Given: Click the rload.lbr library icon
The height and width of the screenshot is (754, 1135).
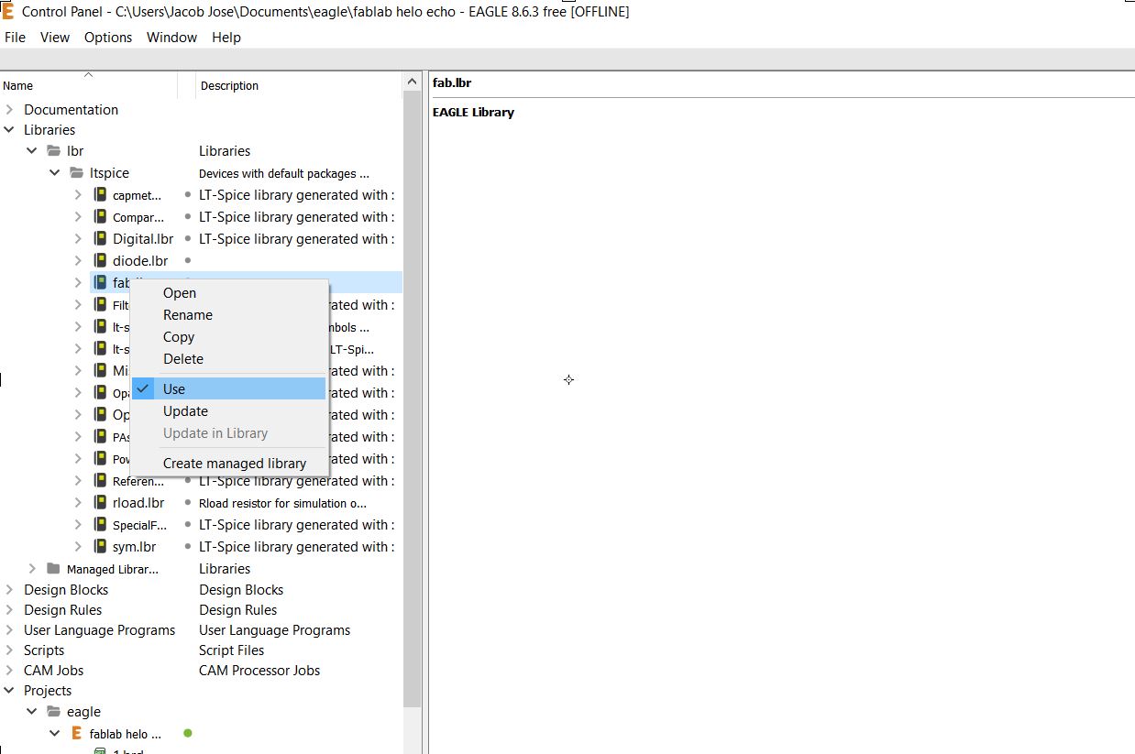Looking at the screenshot, I should (100, 502).
